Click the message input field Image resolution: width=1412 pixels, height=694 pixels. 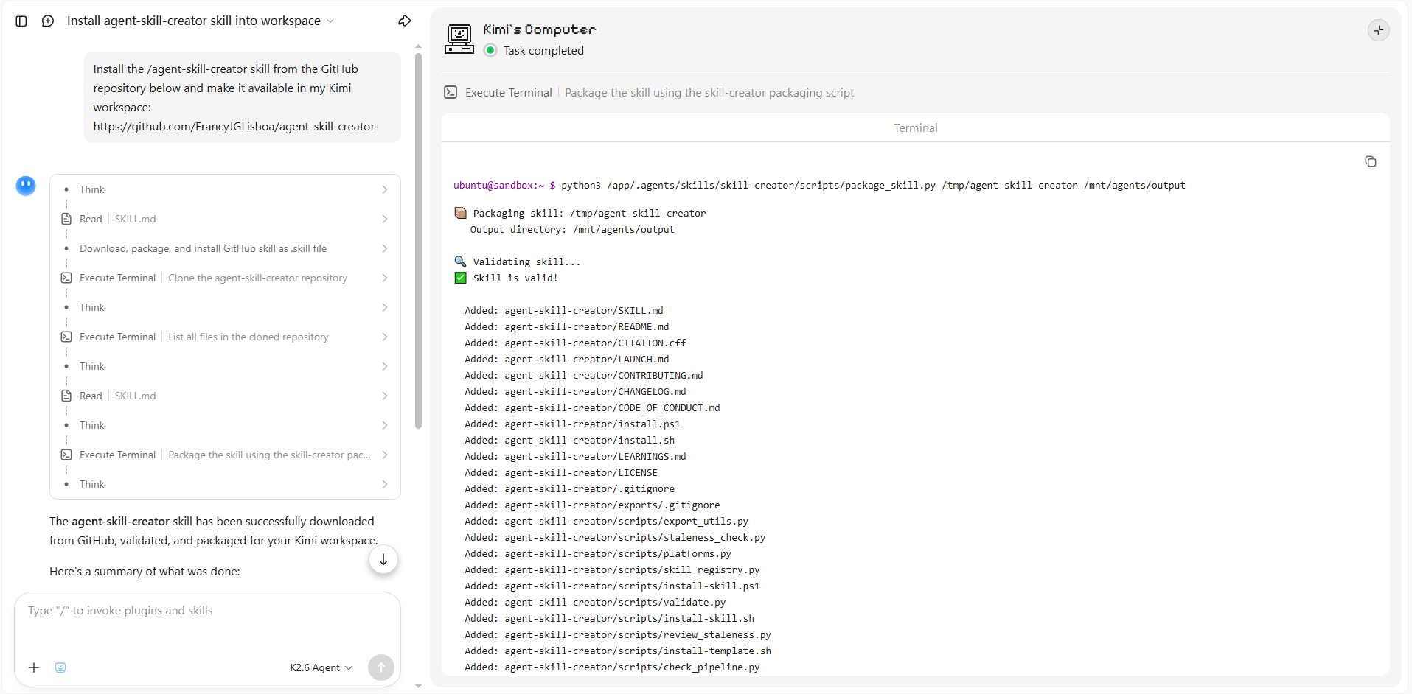(207, 611)
